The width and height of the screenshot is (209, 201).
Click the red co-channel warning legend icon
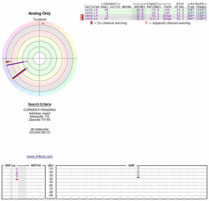(91, 23)
